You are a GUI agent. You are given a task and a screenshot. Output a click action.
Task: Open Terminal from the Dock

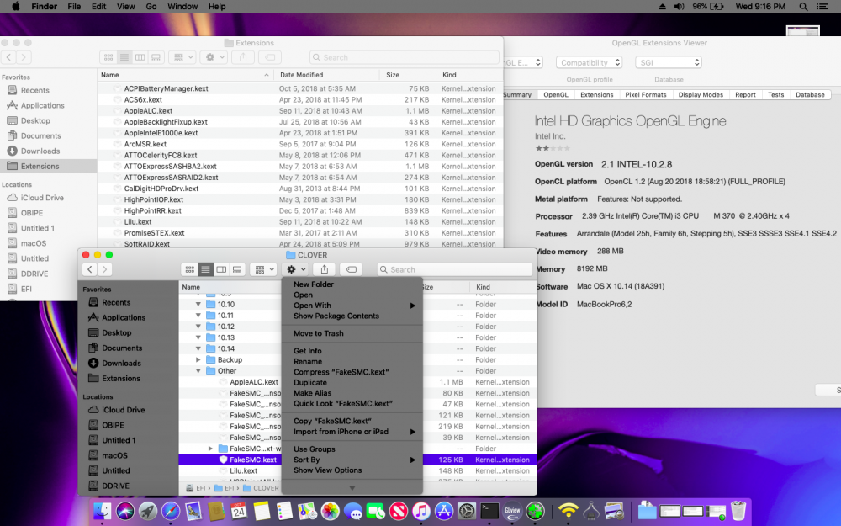click(x=489, y=511)
